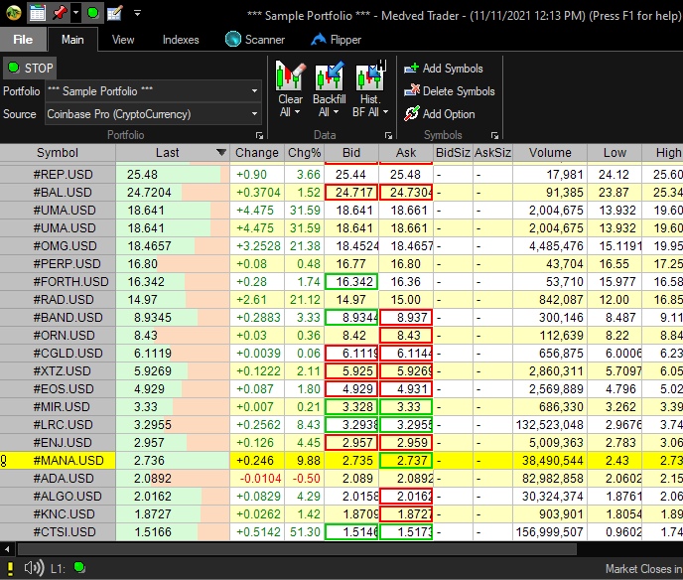Open the File menu

(x=23, y=40)
